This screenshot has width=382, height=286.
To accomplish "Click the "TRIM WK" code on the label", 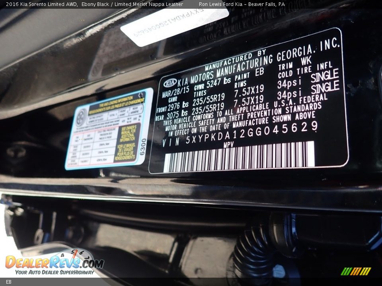I will [x=295, y=64].
